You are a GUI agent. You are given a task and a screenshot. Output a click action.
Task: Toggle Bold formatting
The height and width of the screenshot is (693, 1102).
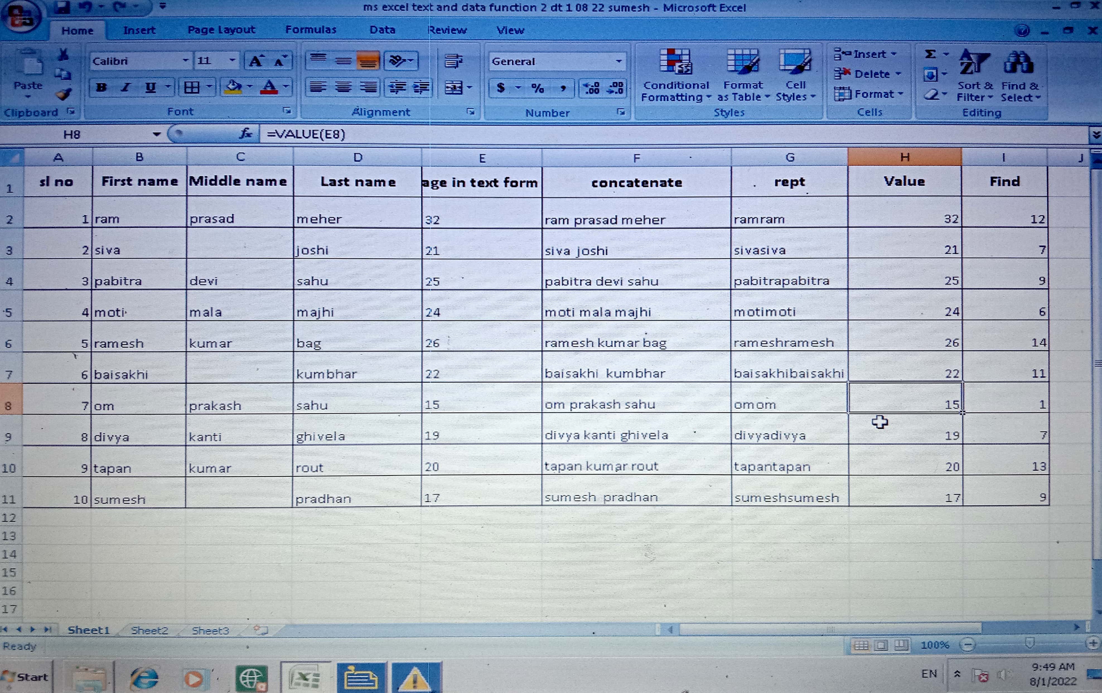pyautogui.click(x=101, y=87)
